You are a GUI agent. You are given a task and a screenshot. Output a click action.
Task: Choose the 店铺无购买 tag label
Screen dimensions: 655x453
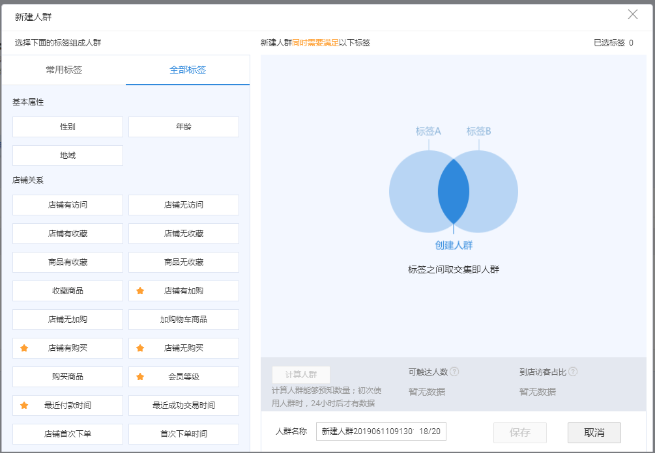tap(184, 348)
